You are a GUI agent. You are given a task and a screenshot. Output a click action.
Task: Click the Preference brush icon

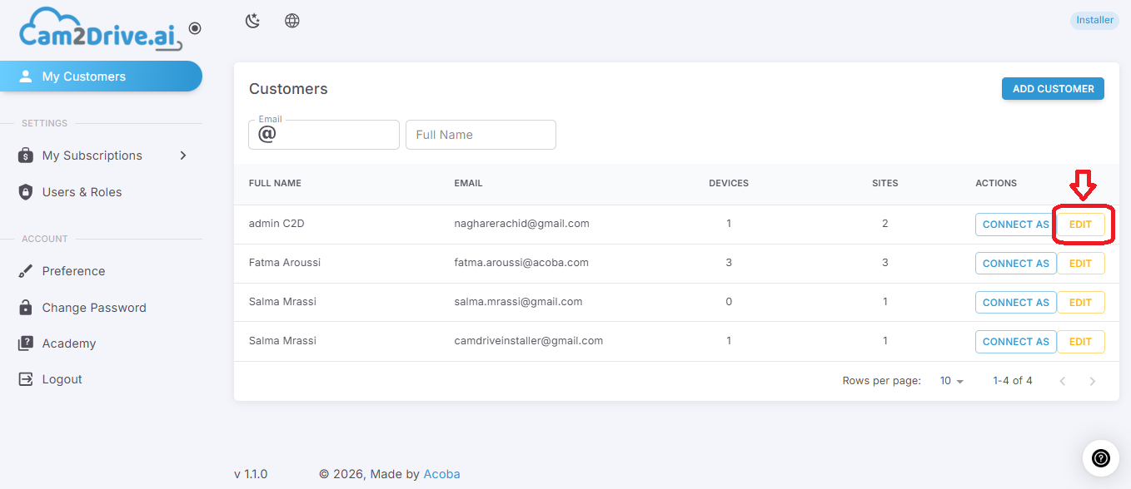pyautogui.click(x=26, y=271)
